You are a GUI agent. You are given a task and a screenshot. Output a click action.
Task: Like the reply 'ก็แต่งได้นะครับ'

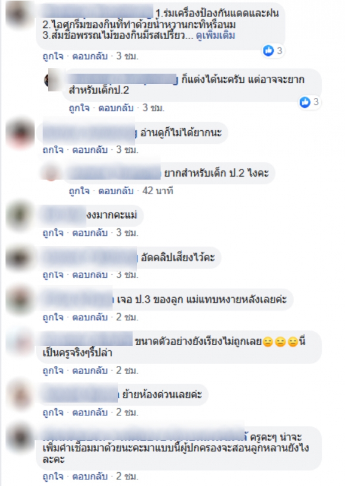[79, 108]
